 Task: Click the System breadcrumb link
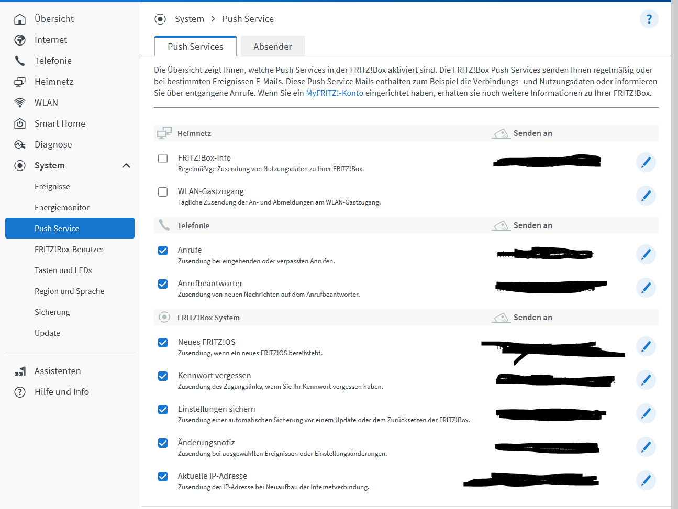[190, 19]
